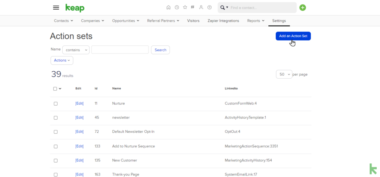Open the Keap chat widget icon

coord(373,169)
